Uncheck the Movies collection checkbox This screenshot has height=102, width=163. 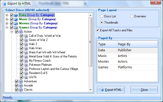[x=12, y=23]
